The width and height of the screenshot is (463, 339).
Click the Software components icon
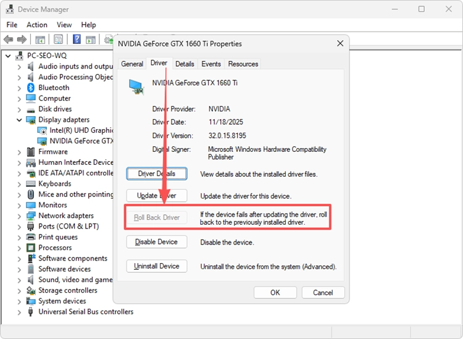[31, 258]
